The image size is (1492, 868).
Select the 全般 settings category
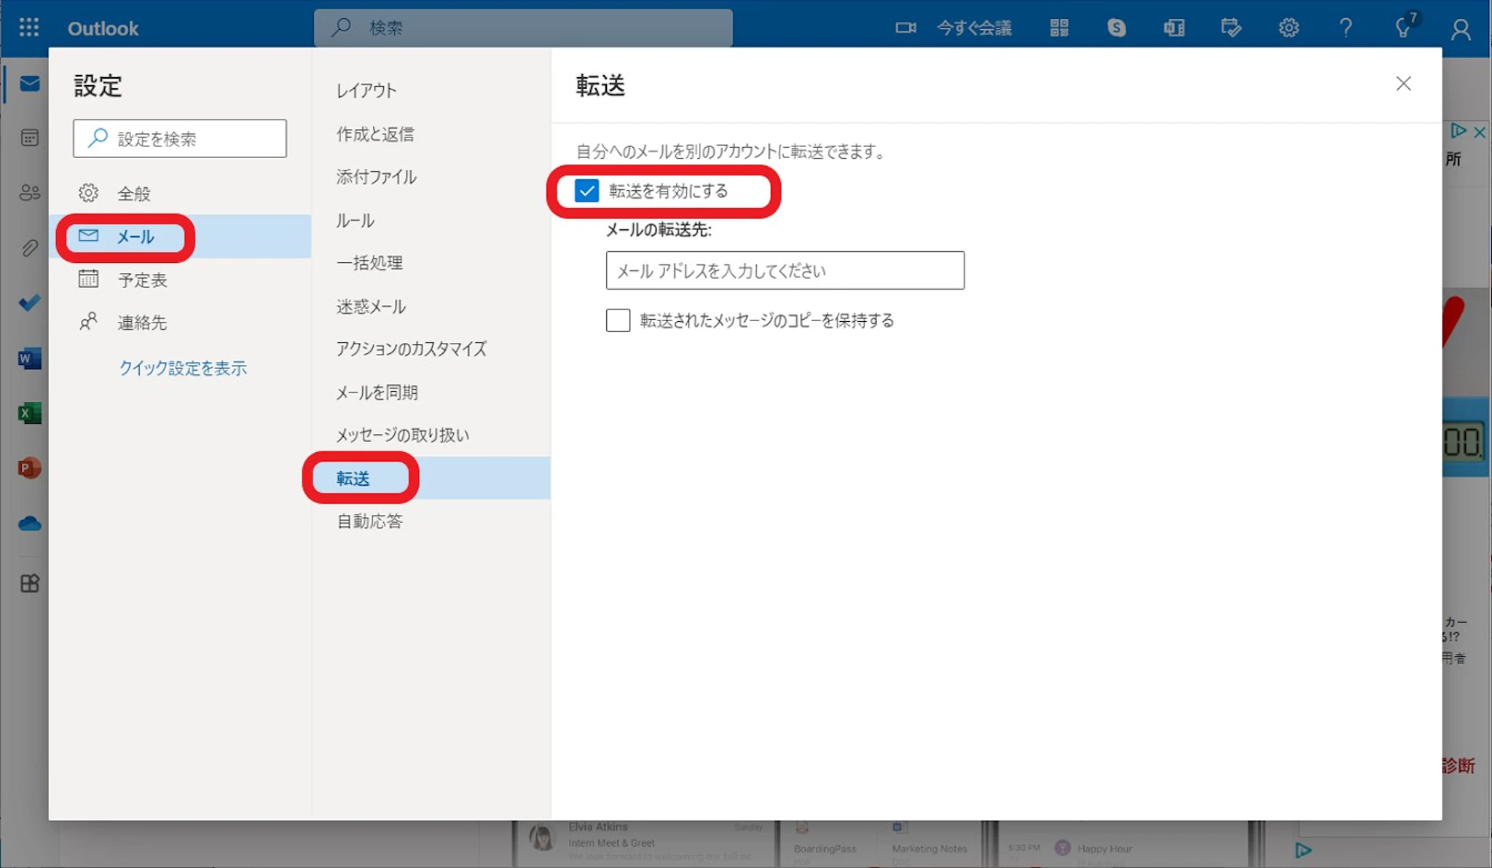click(x=134, y=194)
